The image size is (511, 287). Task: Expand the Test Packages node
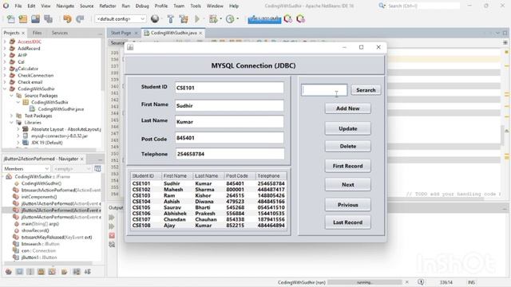11,116
